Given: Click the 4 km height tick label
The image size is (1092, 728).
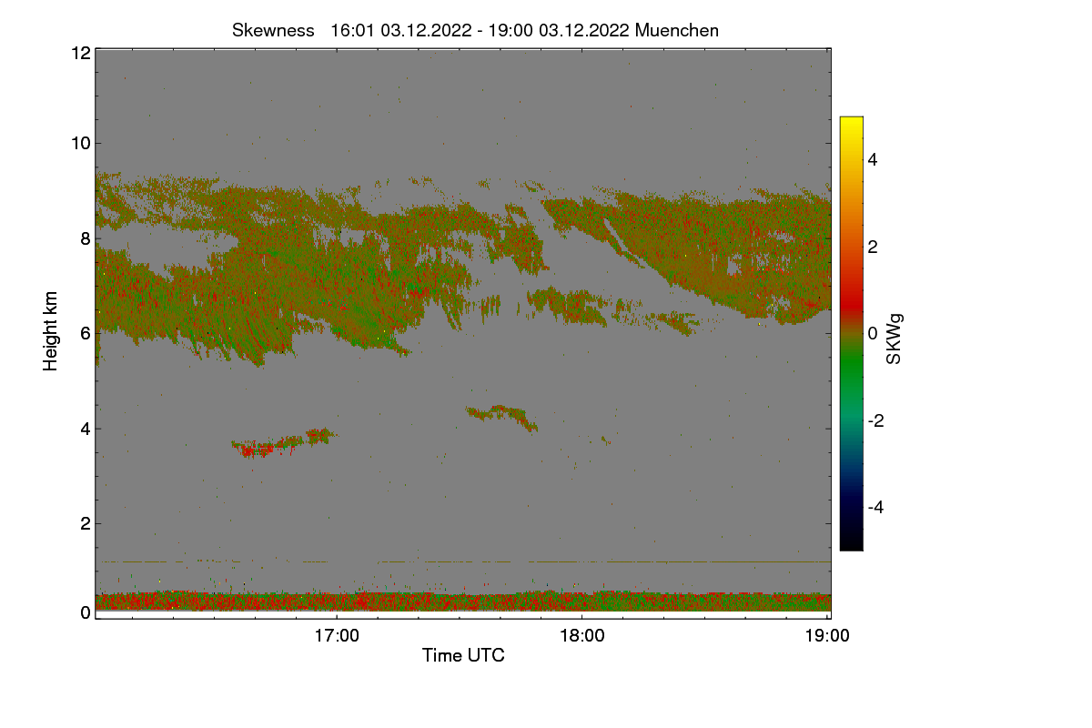Looking at the screenshot, I should [x=85, y=429].
